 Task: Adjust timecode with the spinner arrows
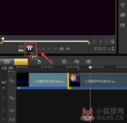point(113,49)
